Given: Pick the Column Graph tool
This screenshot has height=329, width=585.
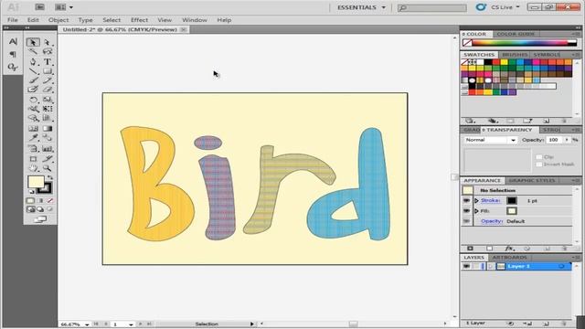Looking at the screenshot, I should (x=47, y=148).
